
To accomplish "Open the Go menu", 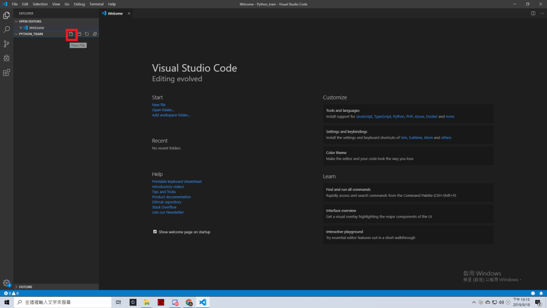I will coord(67,4).
